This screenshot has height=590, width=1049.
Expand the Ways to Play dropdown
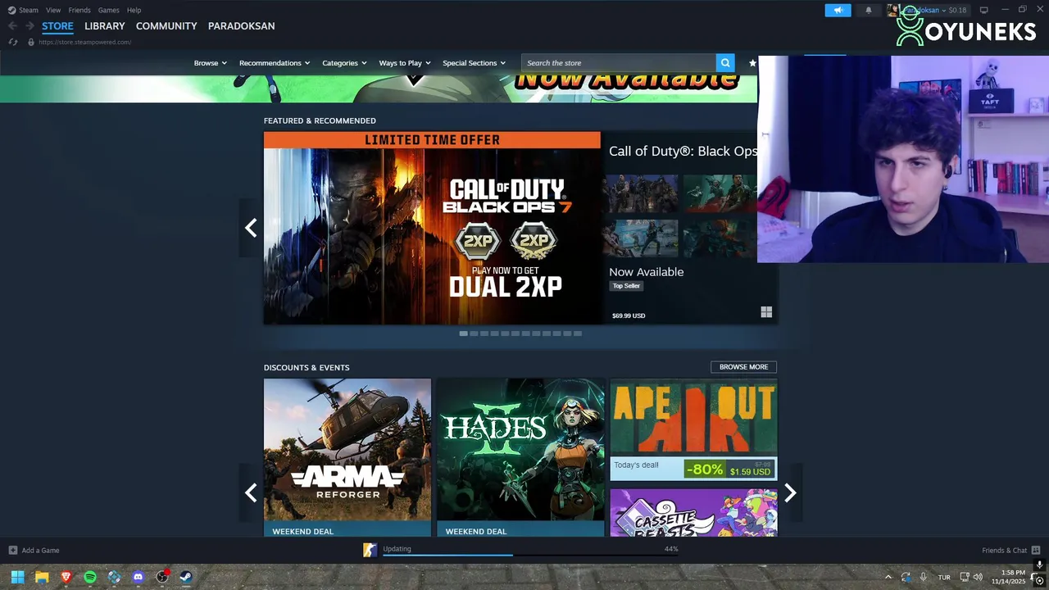[x=405, y=63]
